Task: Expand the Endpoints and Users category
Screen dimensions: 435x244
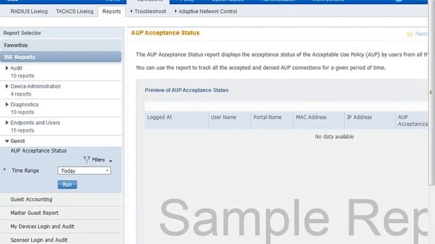Action: [x=7, y=123]
